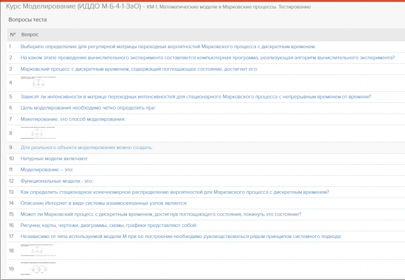Image resolution: width=405 pixels, height=280 pixels.
Task: Click row number 17 in the table
Action: coord(11,236)
